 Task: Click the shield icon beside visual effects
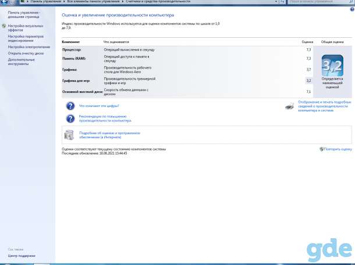click(x=4, y=26)
